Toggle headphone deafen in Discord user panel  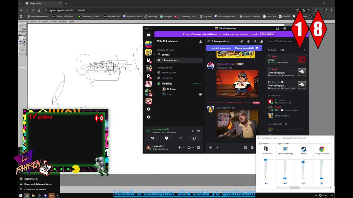pos(189,147)
